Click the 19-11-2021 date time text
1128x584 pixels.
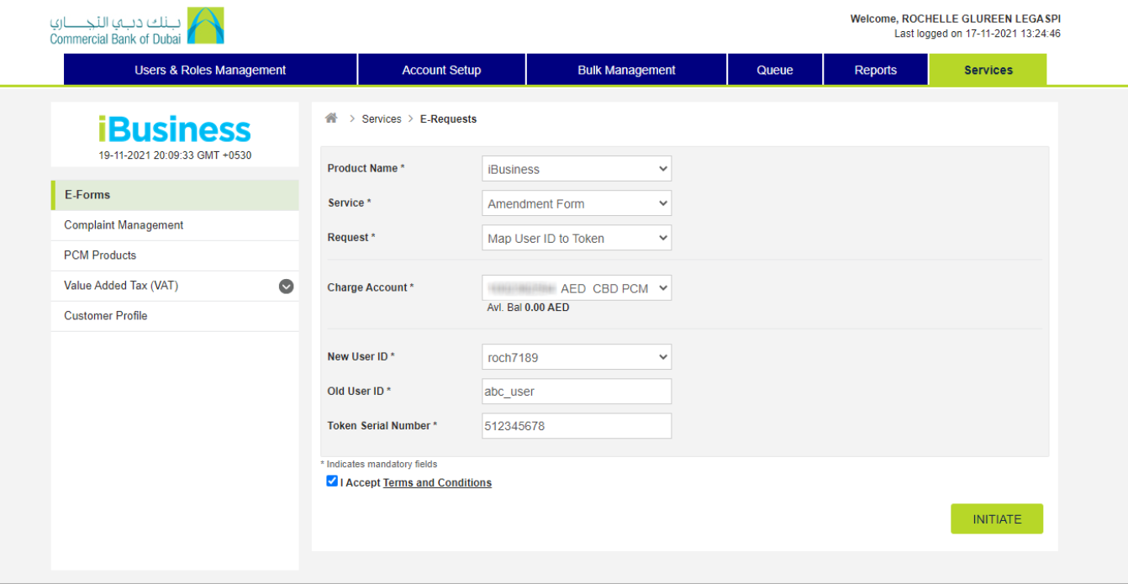[x=175, y=155]
